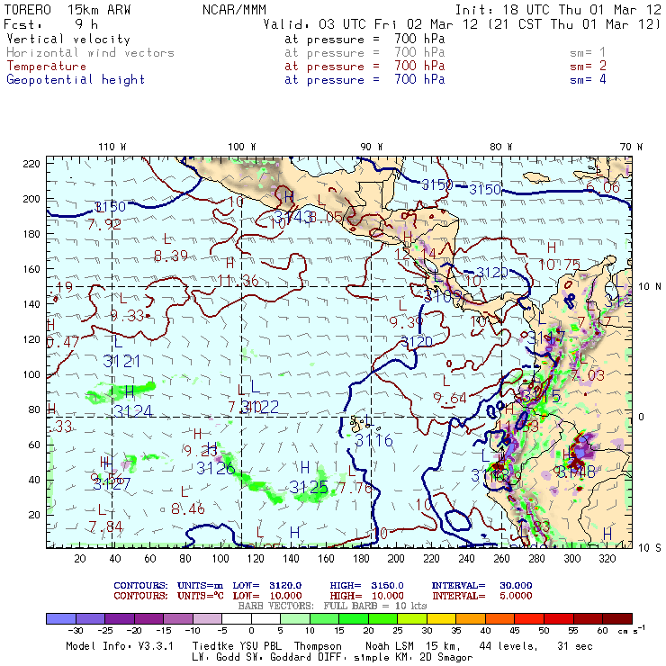Click the "90 W" longitude label
The image size is (666, 666).
372,147
